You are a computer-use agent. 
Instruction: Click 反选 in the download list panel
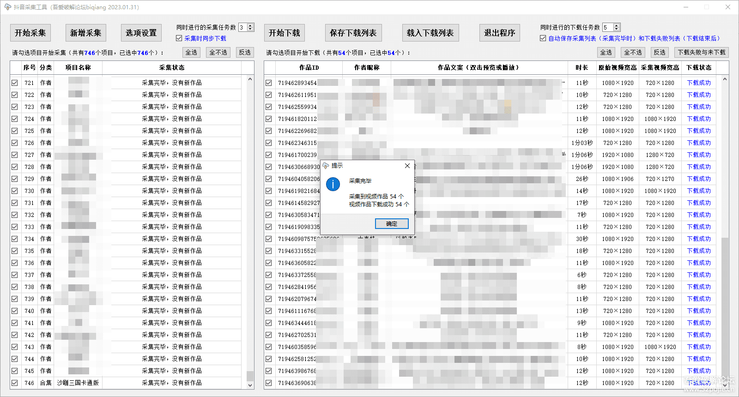coord(660,52)
